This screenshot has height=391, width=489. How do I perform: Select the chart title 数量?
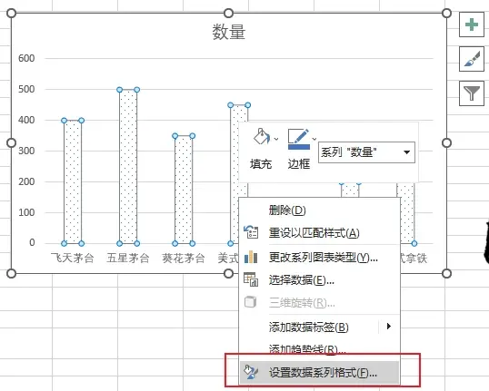point(229,32)
